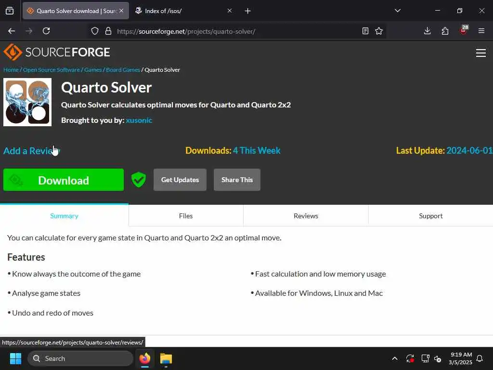Reload the current page
Image resolution: width=493 pixels, height=370 pixels.
[x=46, y=31]
